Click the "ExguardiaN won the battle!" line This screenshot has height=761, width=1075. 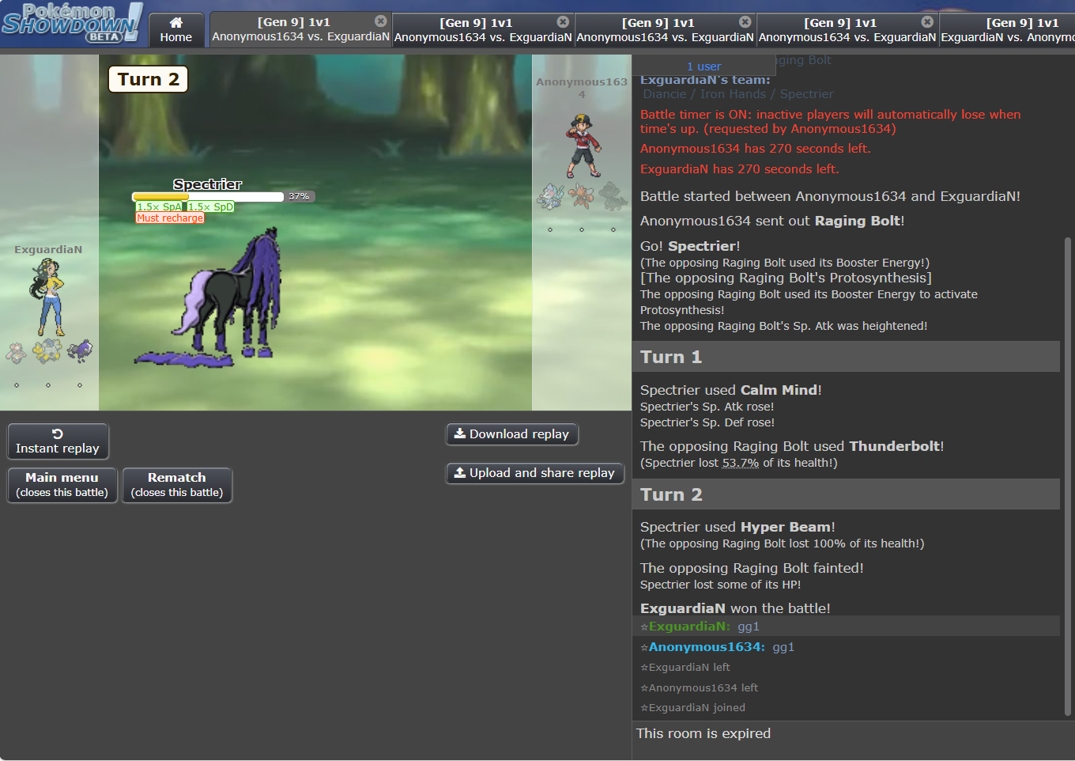pos(735,608)
